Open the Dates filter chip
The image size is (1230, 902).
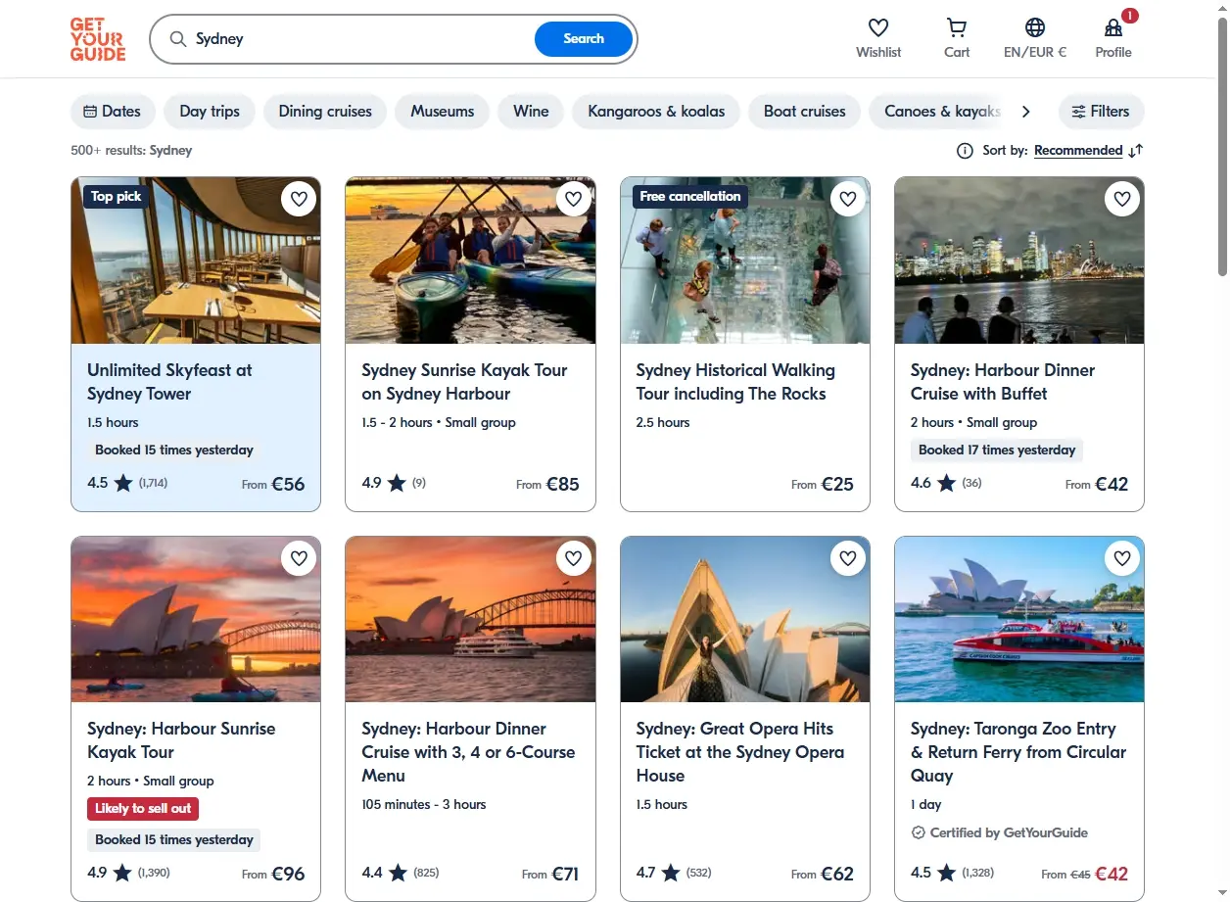pyautogui.click(x=112, y=112)
